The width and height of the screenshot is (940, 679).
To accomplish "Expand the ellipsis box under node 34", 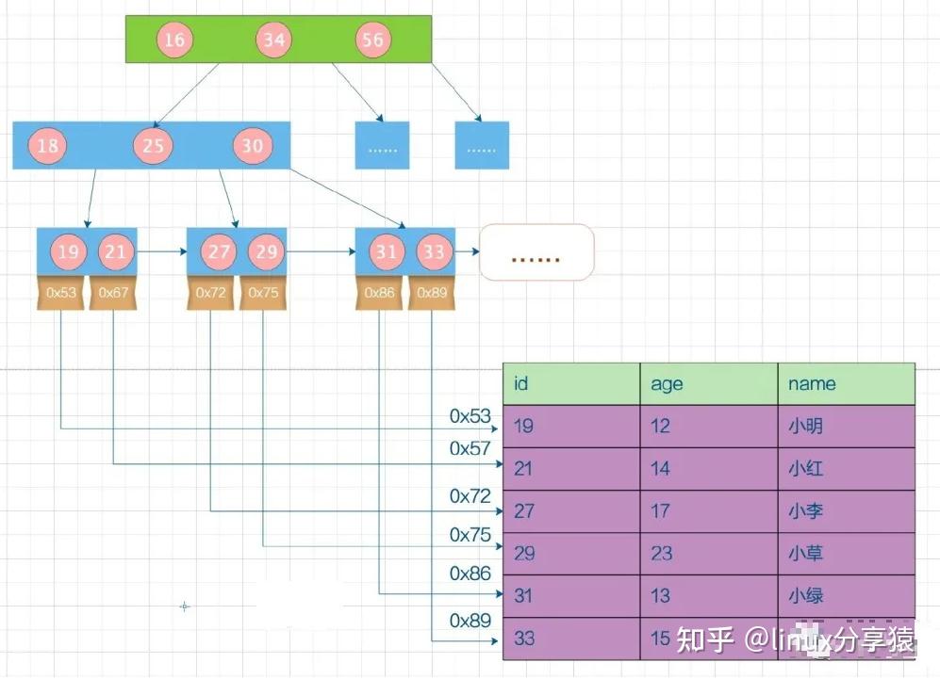I will (382, 145).
